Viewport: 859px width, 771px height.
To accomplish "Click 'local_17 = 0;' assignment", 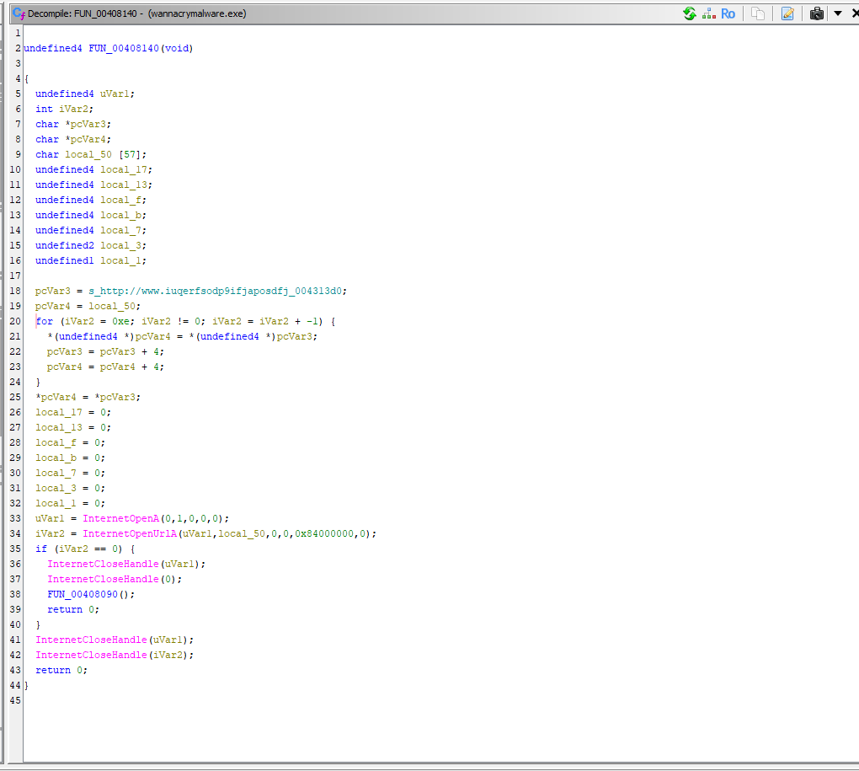I will pyautogui.click(x=73, y=412).
